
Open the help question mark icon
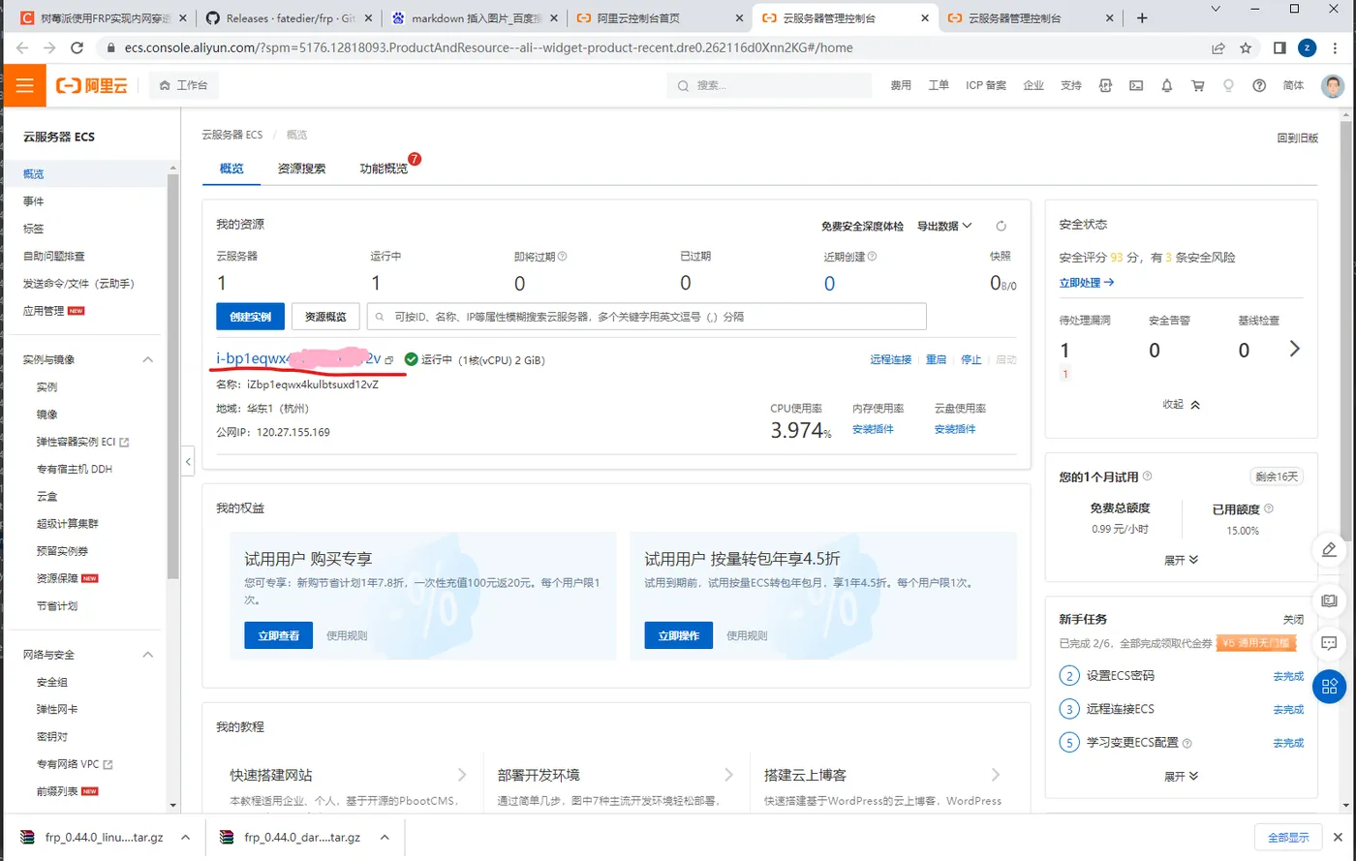point(1259,85)
